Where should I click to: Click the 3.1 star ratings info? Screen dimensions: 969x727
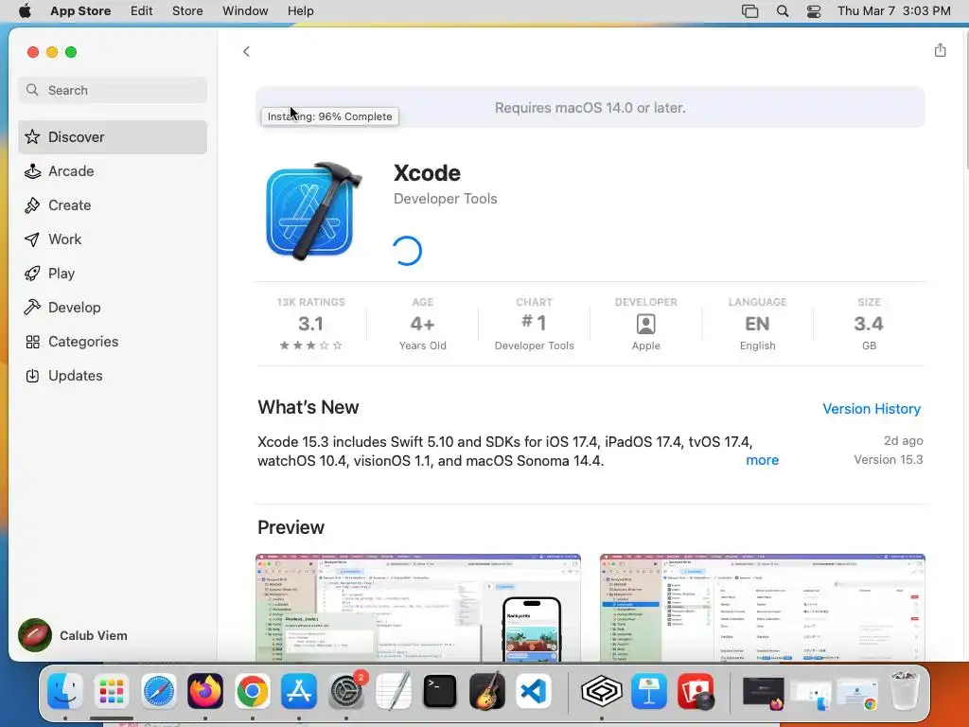point(310,324)
